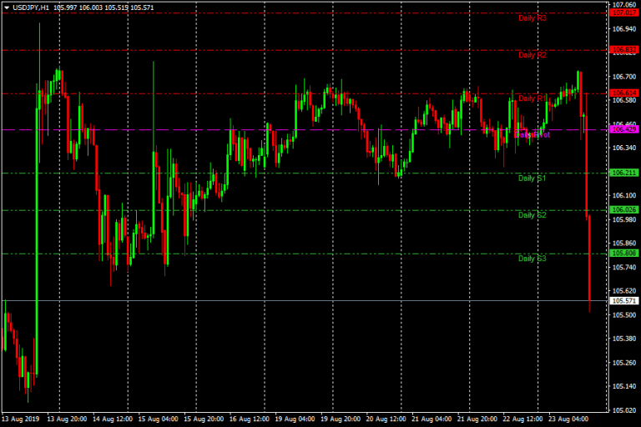Click the Daily R1 resistance label

[x=532, y=98]
